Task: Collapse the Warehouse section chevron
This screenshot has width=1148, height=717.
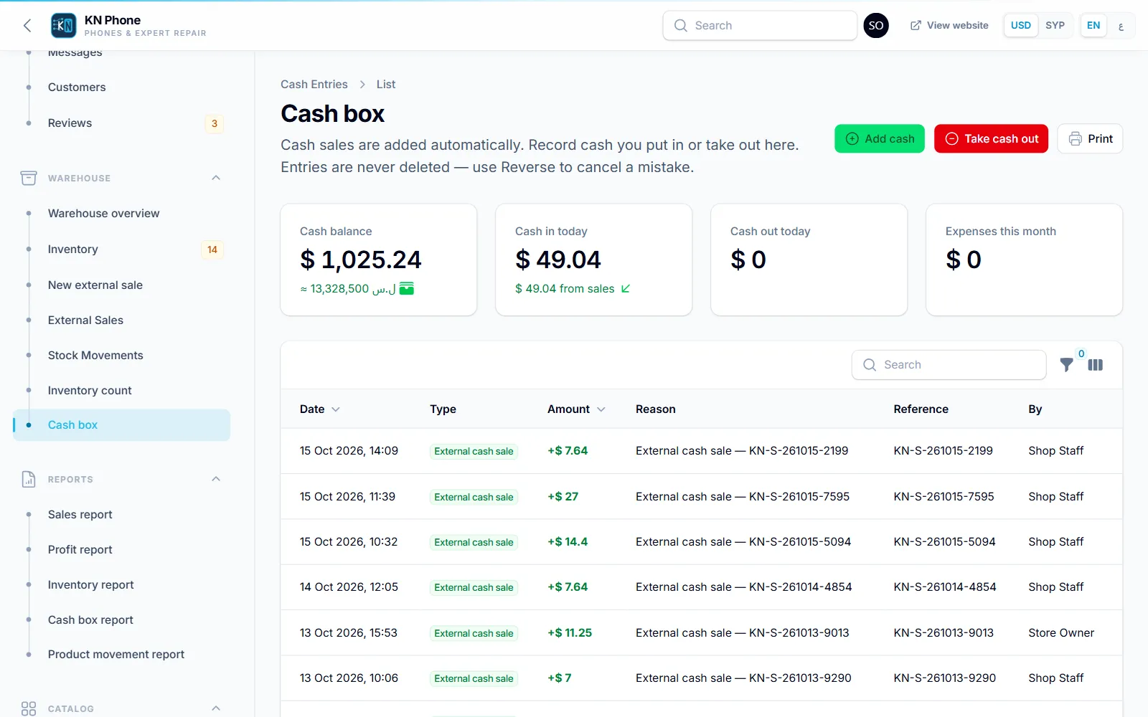Action: point(216,178)
